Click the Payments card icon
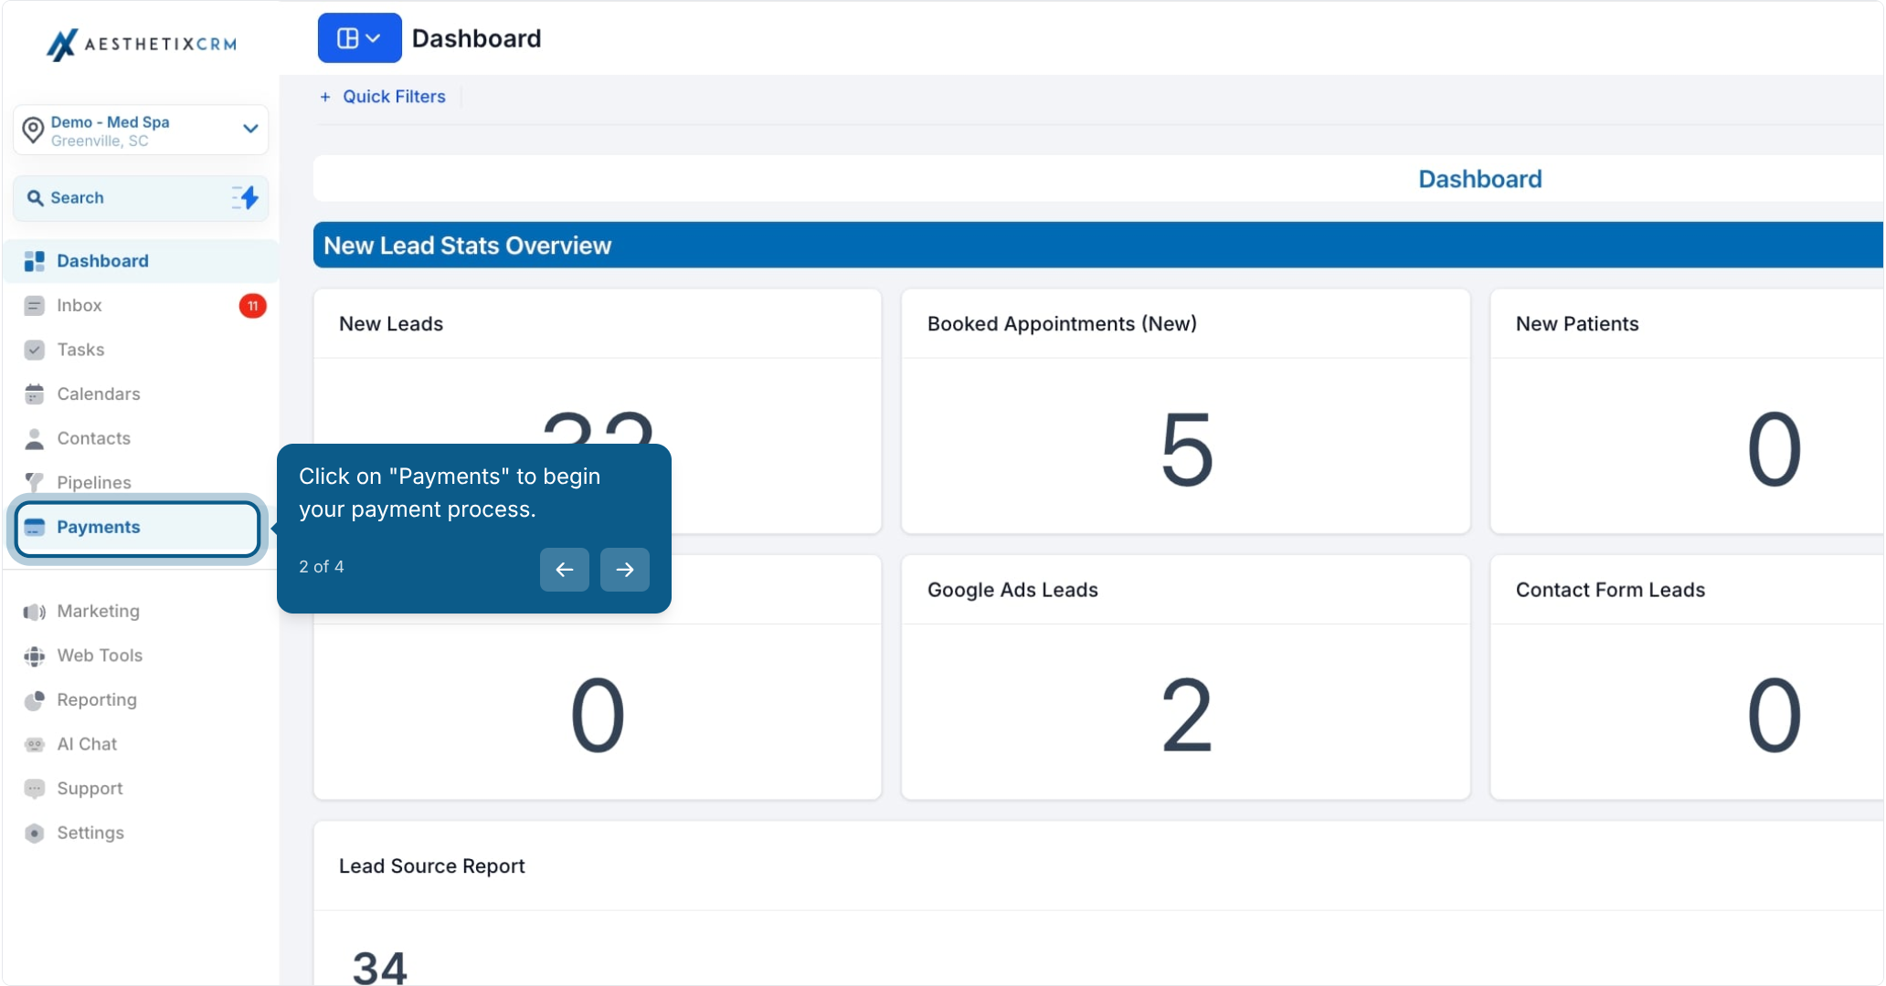This screenshot has width=1886, height=986. (x=34, y=528)
